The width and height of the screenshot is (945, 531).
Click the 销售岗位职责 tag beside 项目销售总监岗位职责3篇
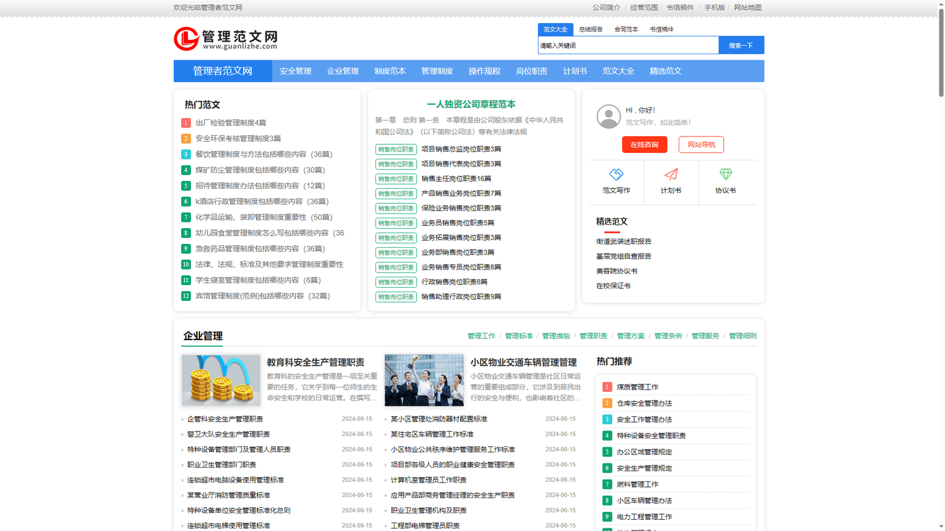pyautogui.click(x=396, y=149)
